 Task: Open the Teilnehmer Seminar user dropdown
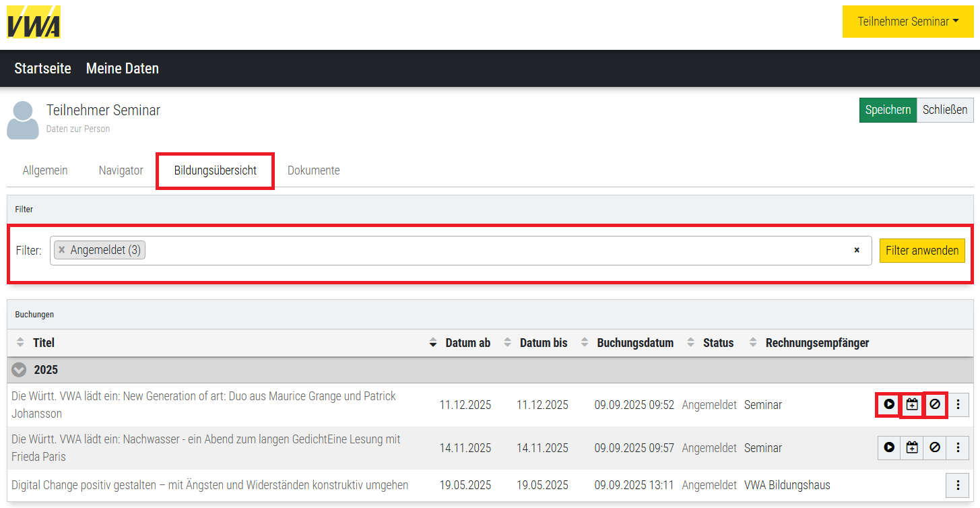[907, 22]
